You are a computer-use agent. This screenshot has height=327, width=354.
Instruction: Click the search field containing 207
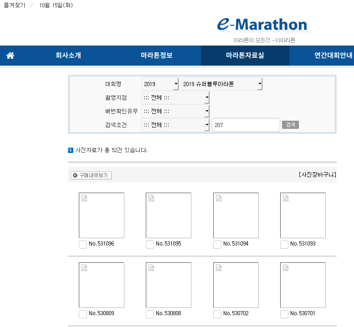click(246, 125)
